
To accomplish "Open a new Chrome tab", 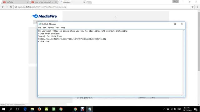I will 90,2.
